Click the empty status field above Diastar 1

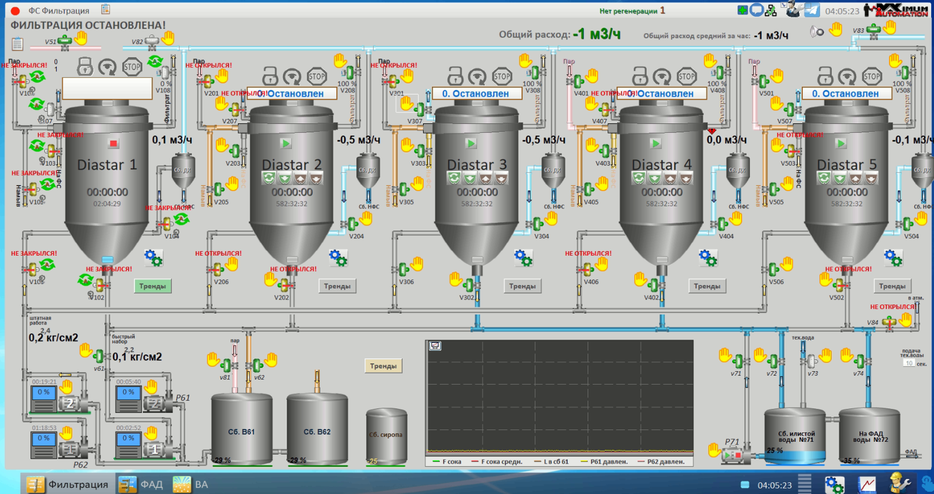(107, 89)
